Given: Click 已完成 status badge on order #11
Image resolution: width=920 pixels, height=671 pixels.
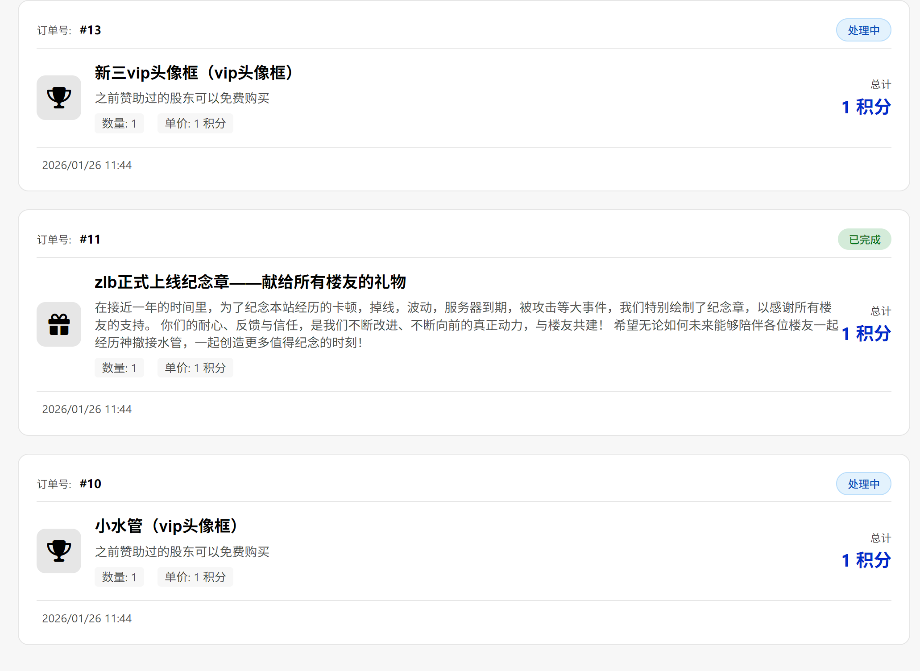Looking at the screenshot, I should (864, 240).
